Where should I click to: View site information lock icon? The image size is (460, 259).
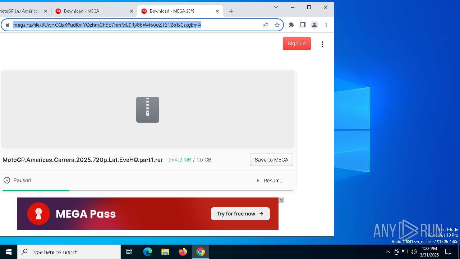[7, 25]
